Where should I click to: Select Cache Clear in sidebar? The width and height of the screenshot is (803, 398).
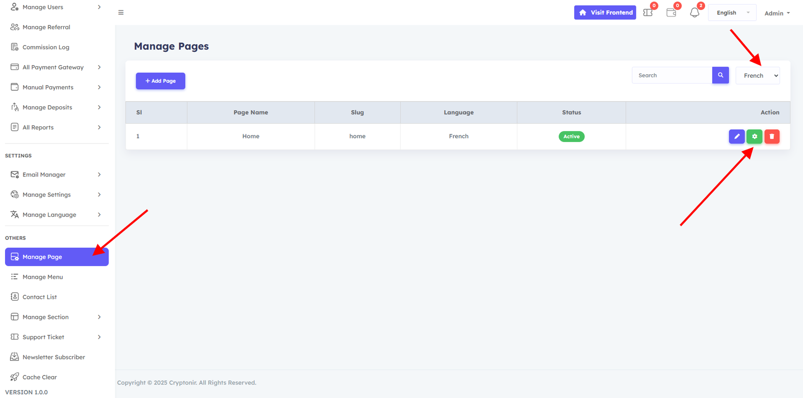(x=40, y=377)
